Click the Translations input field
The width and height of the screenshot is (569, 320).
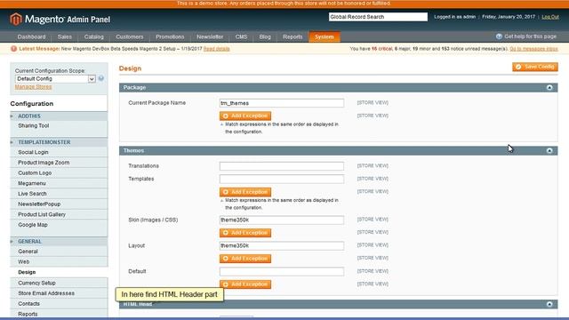pos(282,166)
